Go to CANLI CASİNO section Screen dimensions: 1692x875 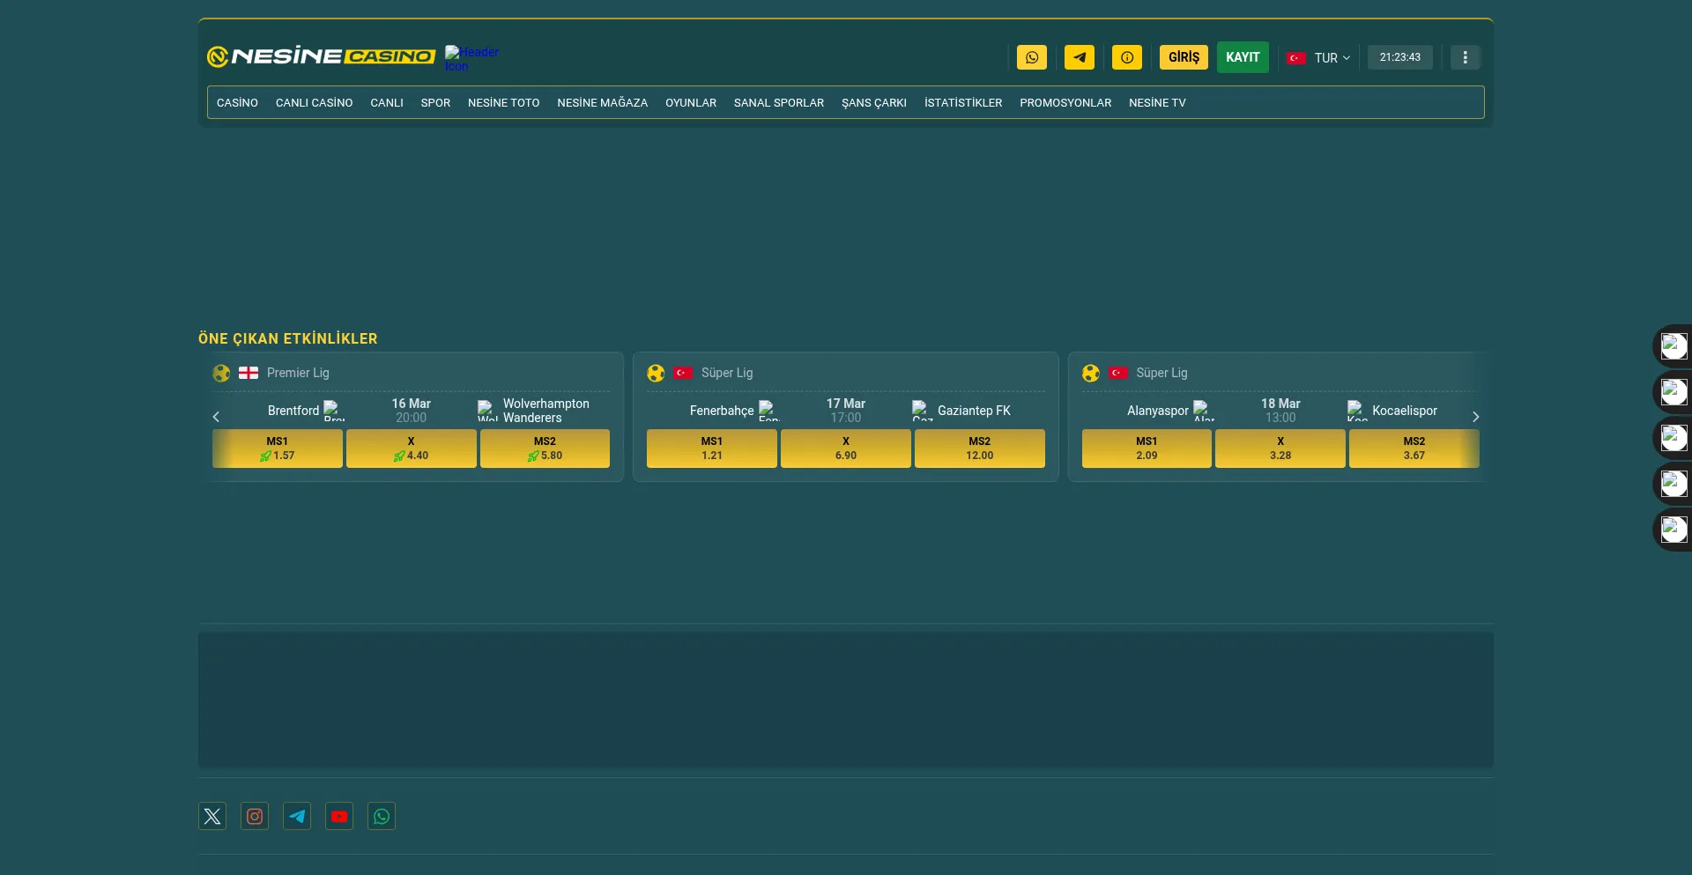pyautogui.click(x=314, y=102)
